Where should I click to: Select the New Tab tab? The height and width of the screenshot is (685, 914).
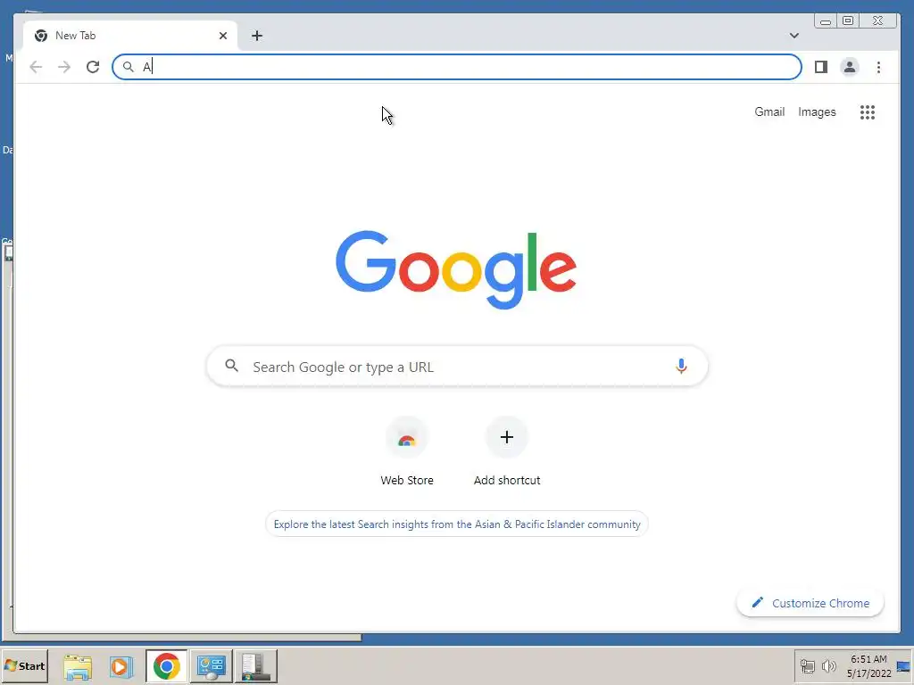[x=130, y=36]
